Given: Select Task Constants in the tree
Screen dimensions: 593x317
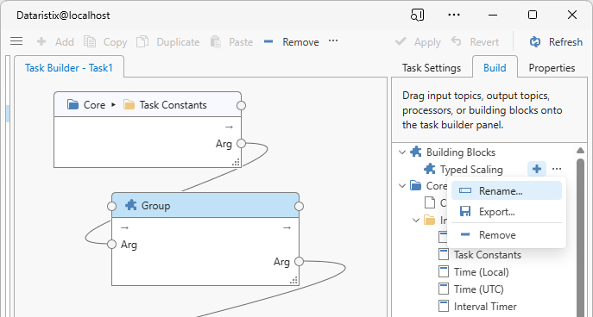Looking at the screenshot, I should coord(488,255).
